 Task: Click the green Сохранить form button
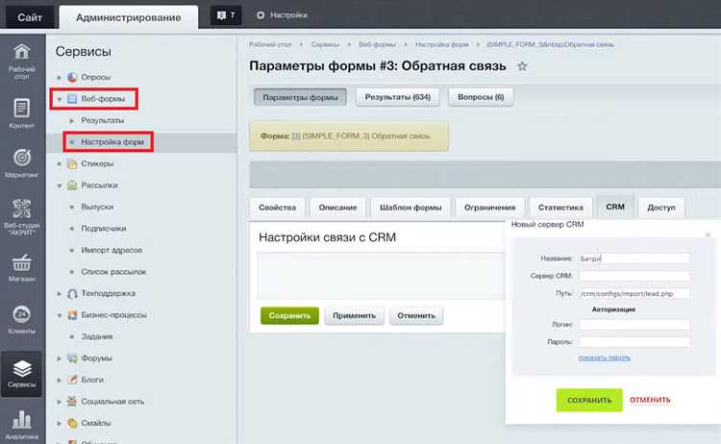tap(289, 316)
